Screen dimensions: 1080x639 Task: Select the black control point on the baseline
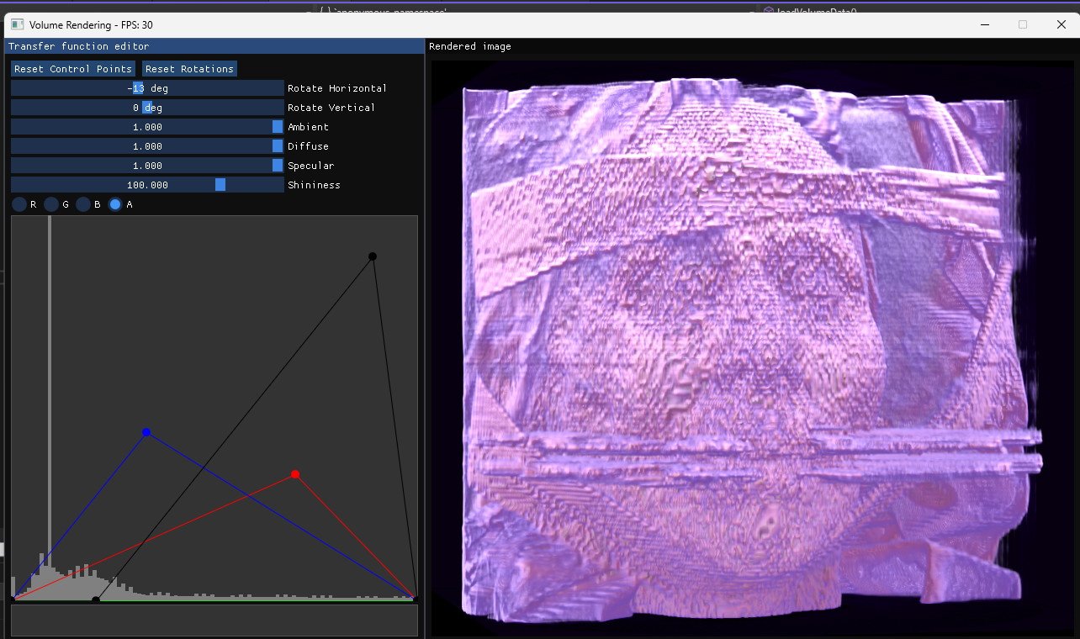click(94, 598)
